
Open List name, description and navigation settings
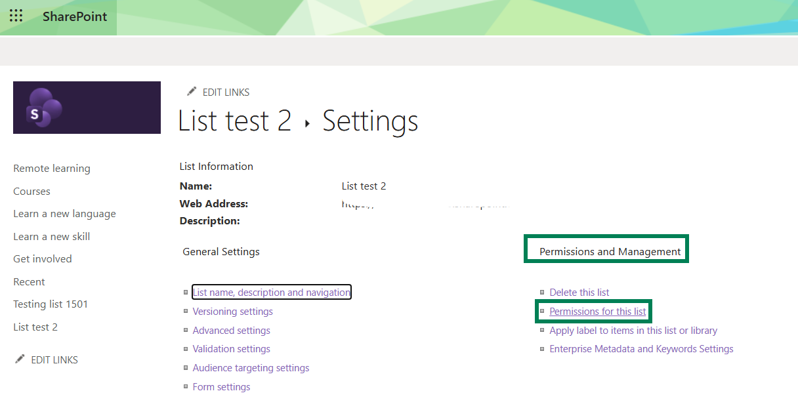[271, 291]
